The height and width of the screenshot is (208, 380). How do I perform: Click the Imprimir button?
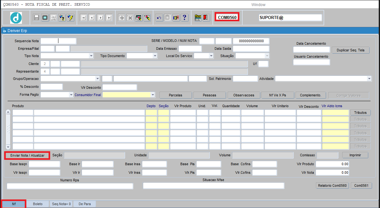click(355, 155)
